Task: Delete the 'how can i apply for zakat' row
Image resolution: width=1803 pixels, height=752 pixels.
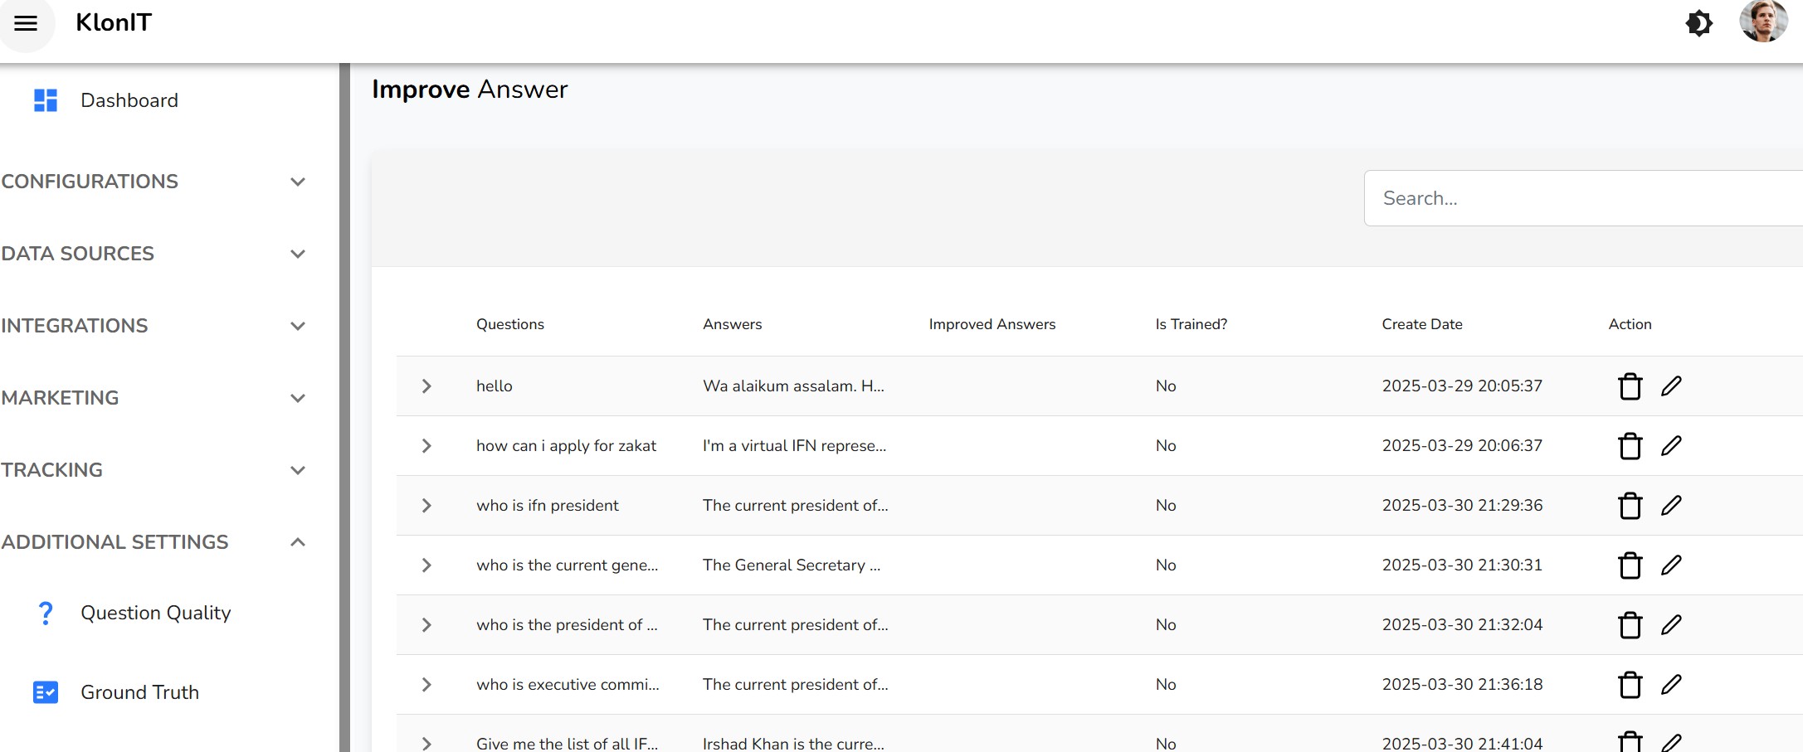Action: click(1630, 446)
